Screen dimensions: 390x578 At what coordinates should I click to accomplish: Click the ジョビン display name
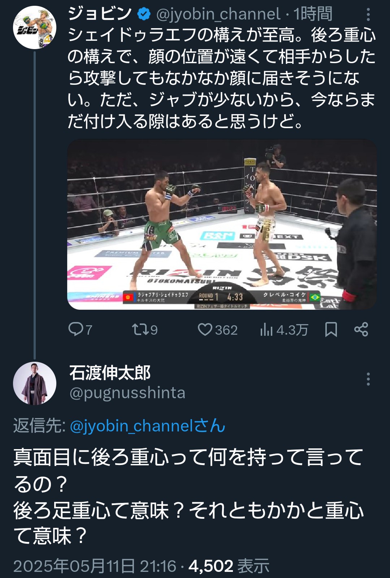coord(100,14)
